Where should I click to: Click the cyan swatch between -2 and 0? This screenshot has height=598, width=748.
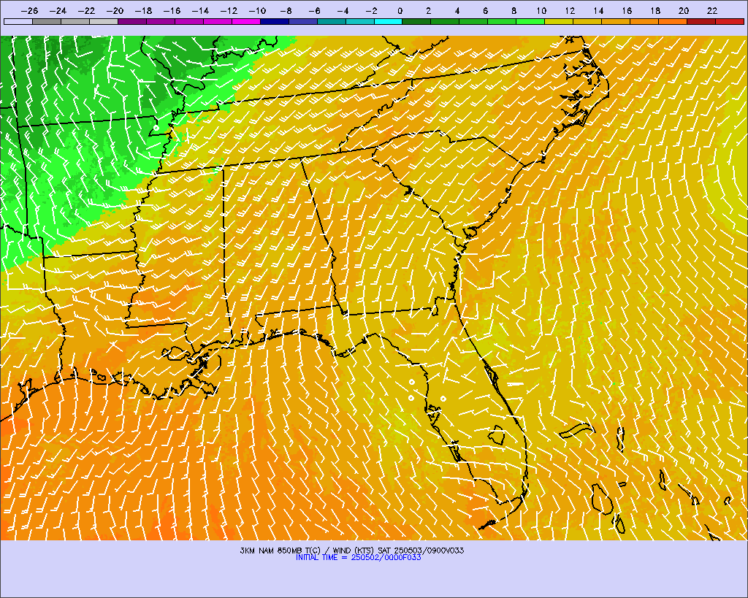[389, 21]
